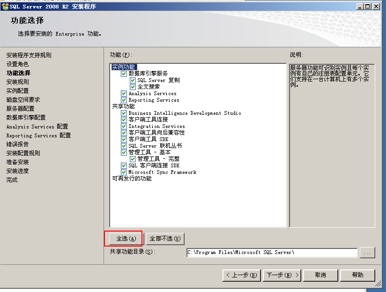
Task: Select the 实例功能 tree heading
Action: (x=124, y=67)
